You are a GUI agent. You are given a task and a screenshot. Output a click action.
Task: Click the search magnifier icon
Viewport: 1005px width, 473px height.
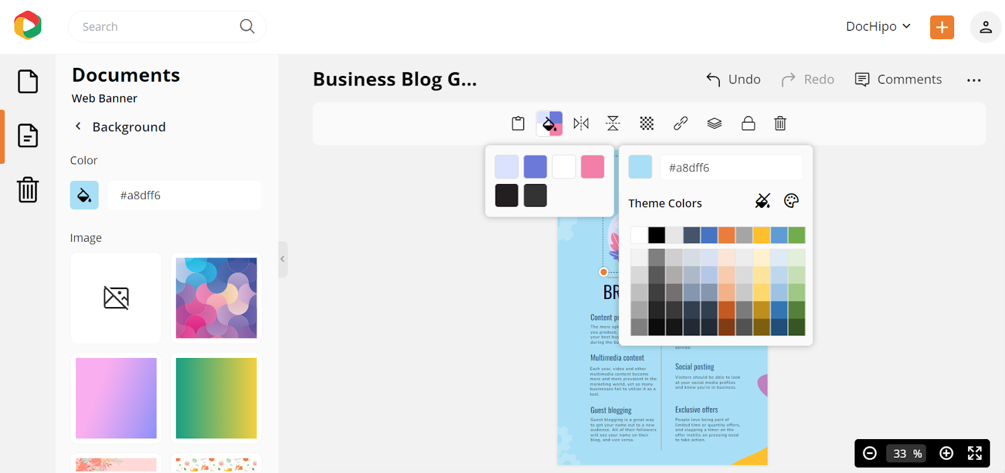[247, 26]
